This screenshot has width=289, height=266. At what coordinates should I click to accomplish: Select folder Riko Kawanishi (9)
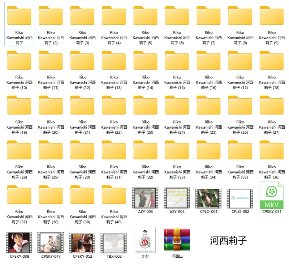pos(271,16)
